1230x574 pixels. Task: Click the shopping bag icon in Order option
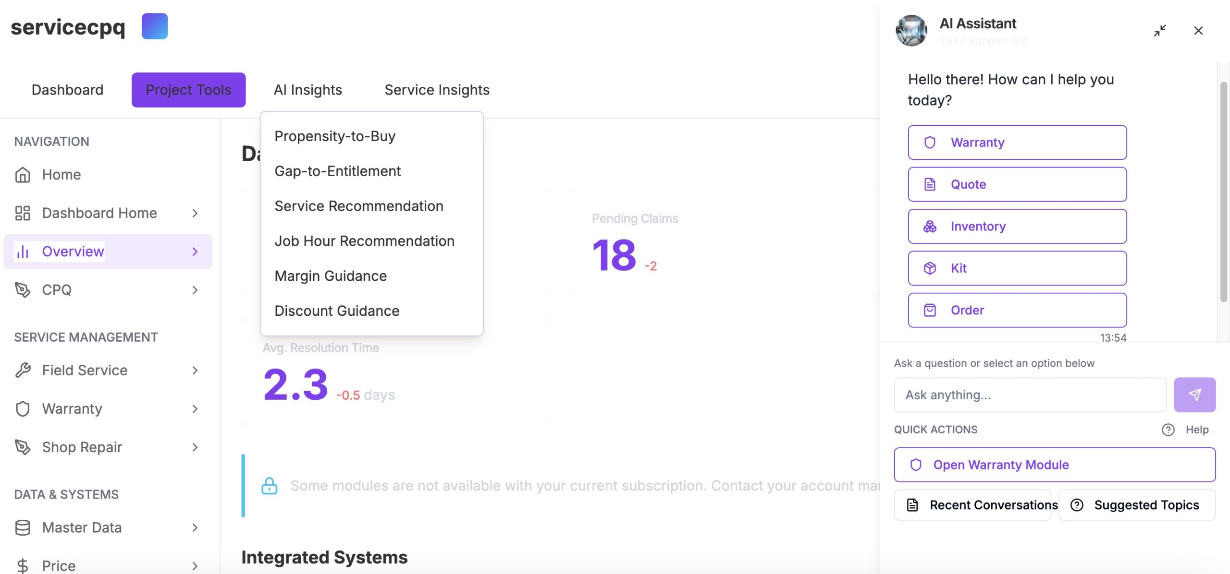930,310
